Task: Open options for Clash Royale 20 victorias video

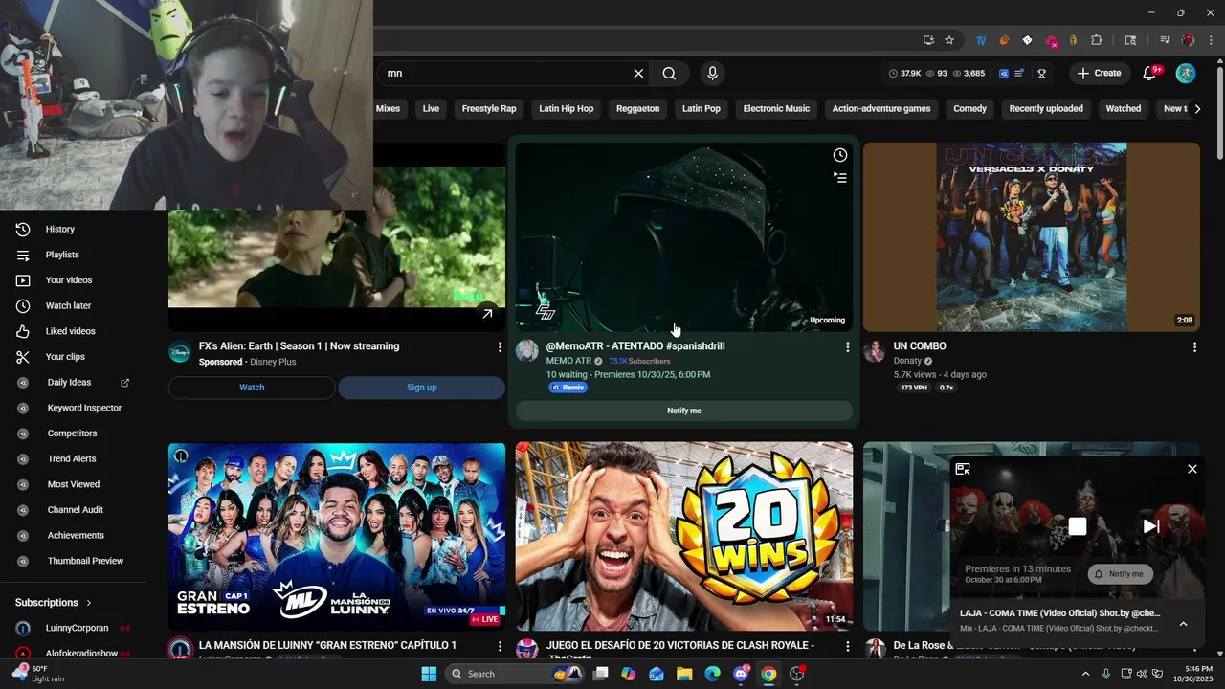Action: [847, 647]
